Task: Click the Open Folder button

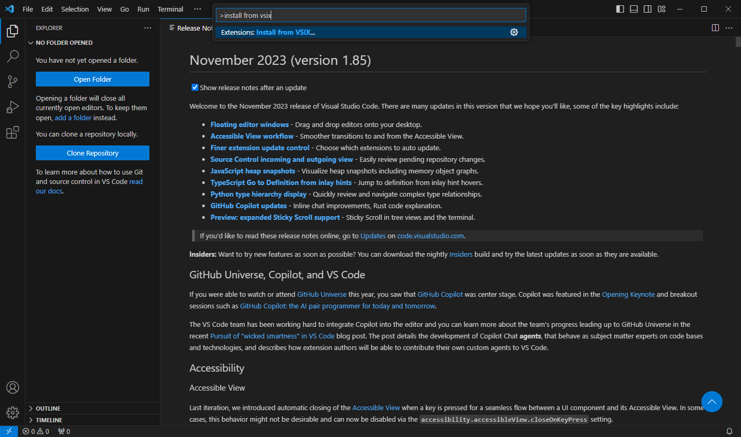Action: (x=92, y=79)
